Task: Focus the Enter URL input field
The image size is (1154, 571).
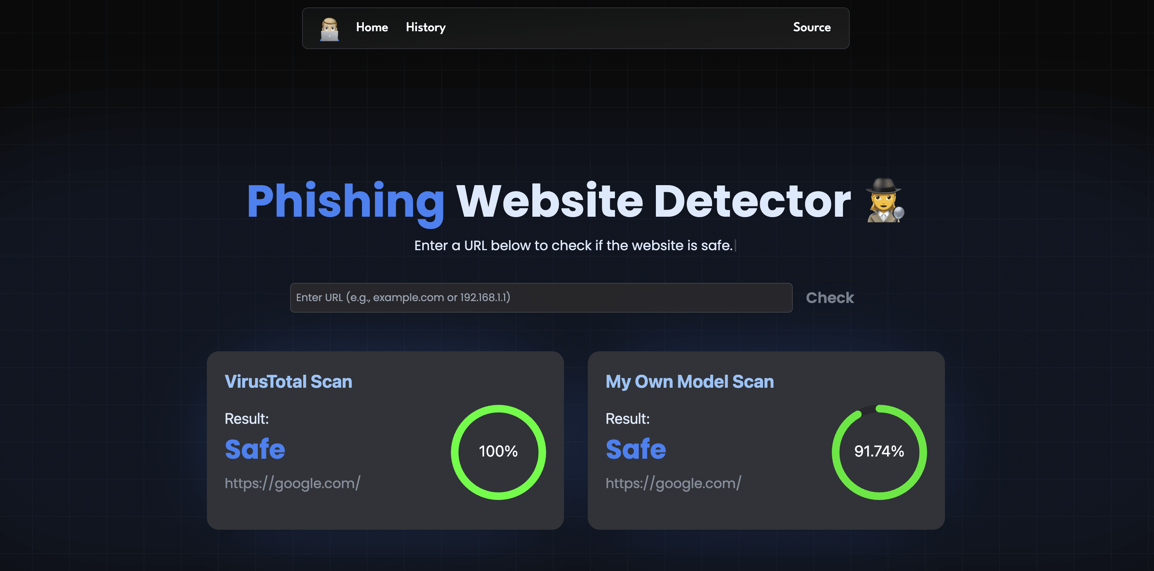Action: (541, 298)
